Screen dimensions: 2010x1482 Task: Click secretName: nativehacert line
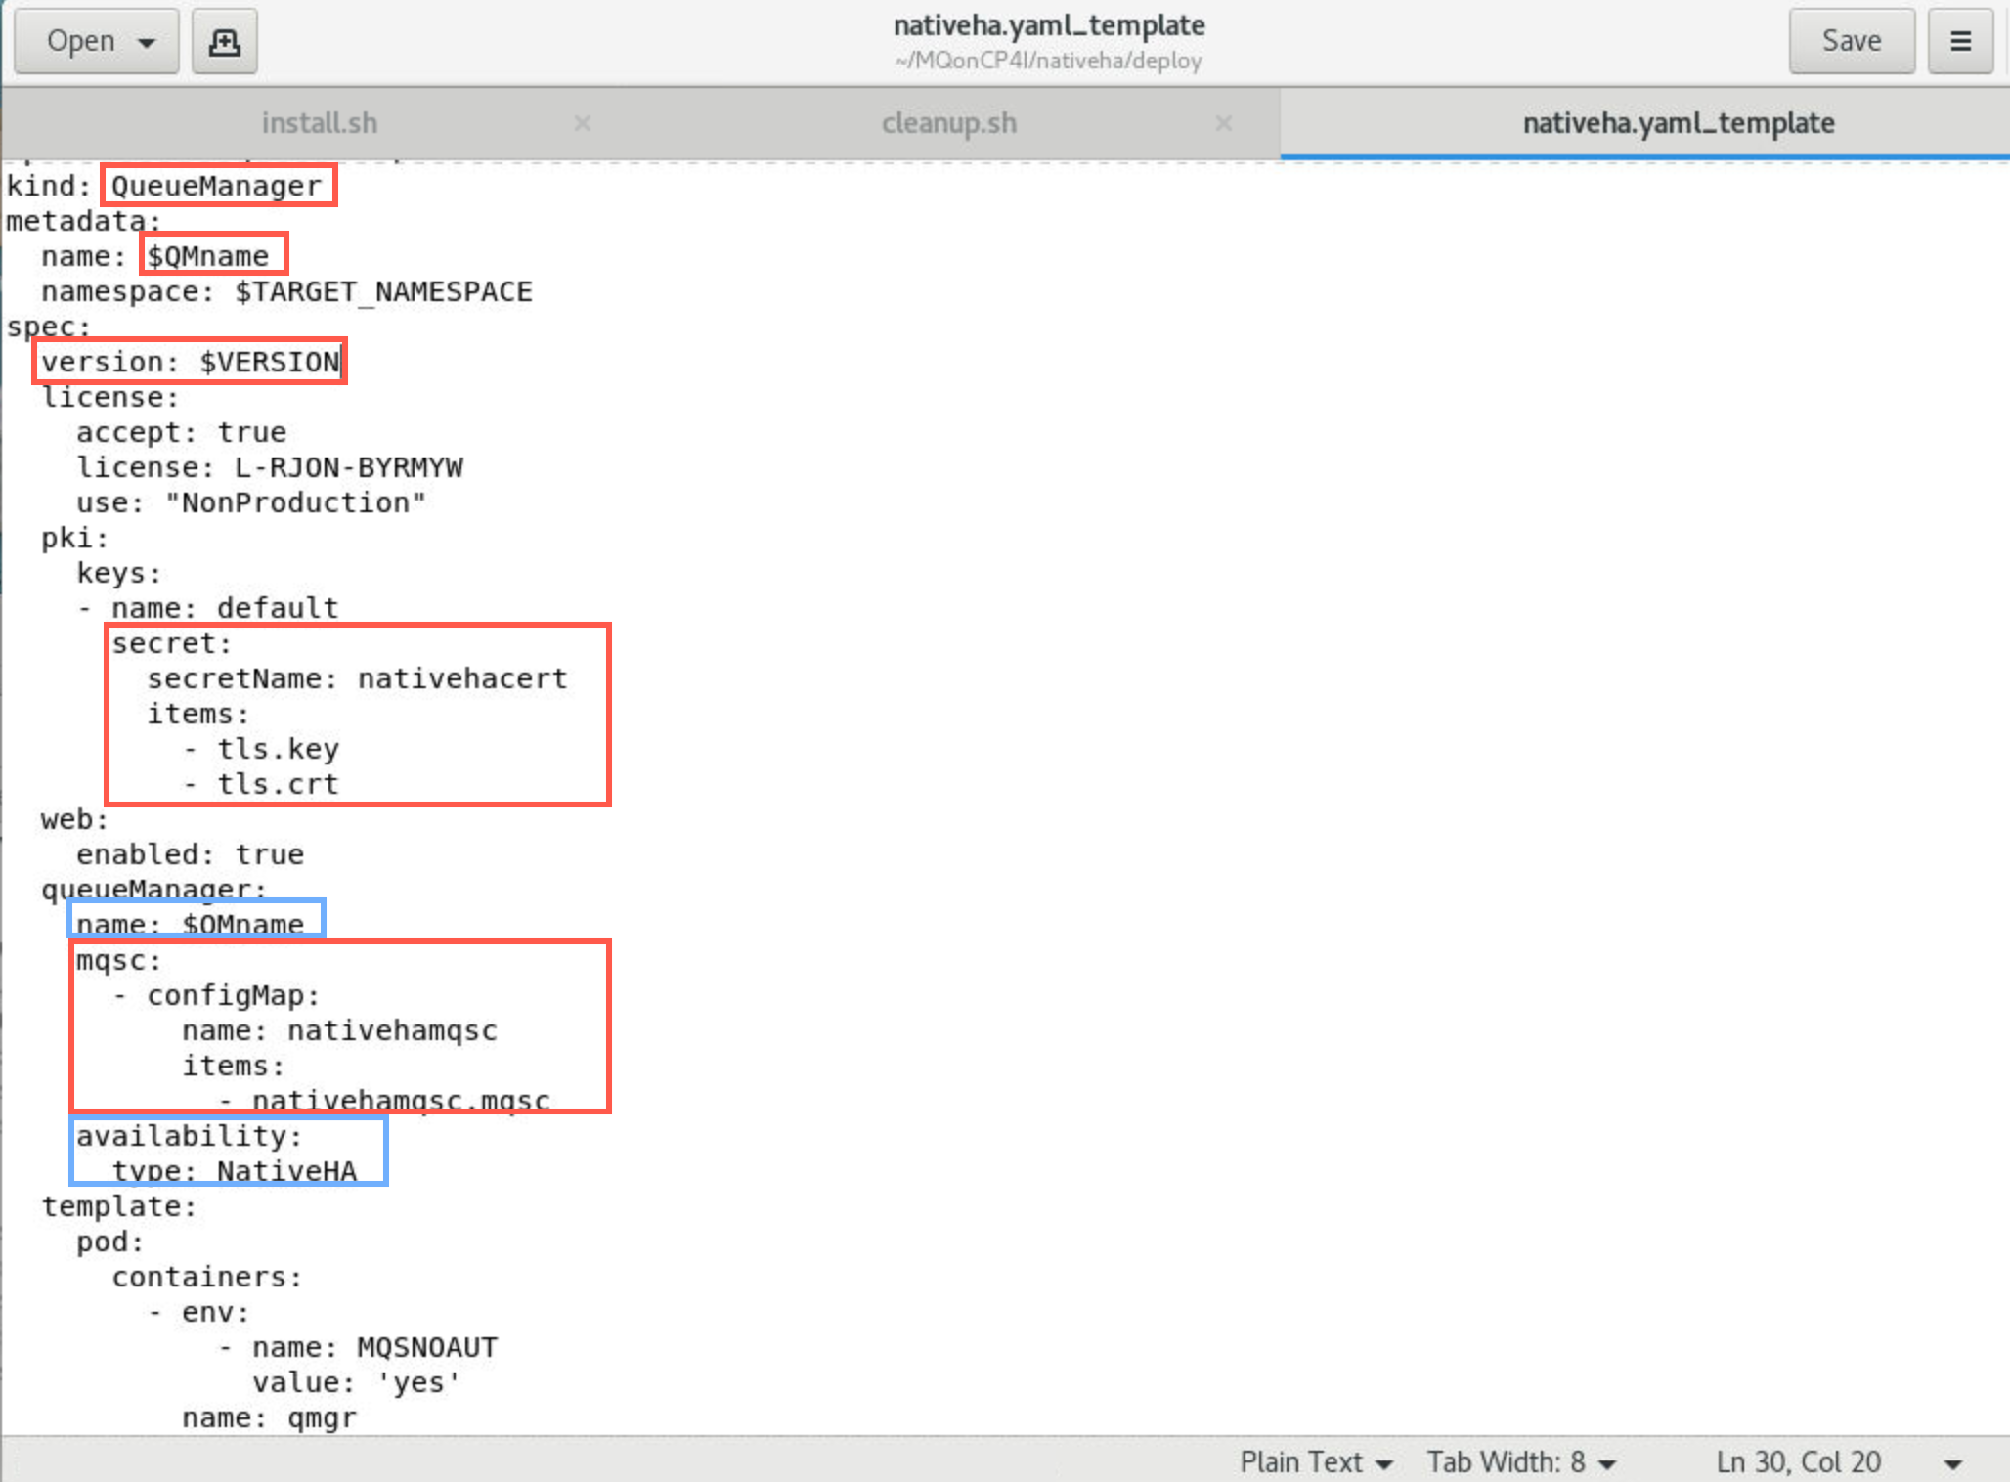tap(357, 678)
